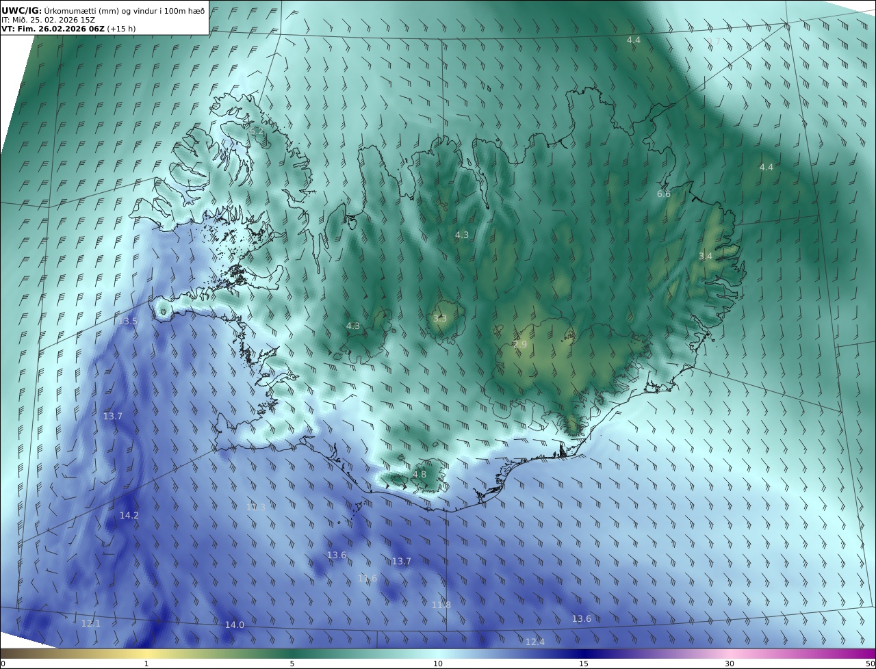This screenshot has height=669, width=876.
Task: Select the 13.5 value off Snæfellsnes
Action: 128,322
